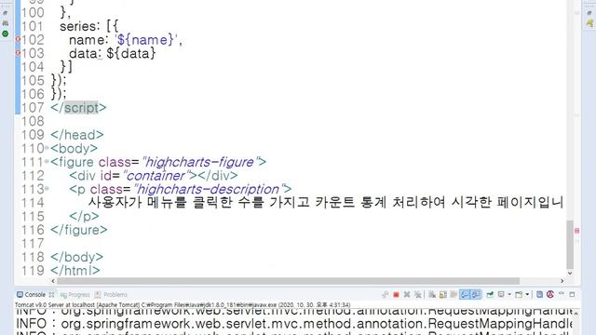The image size is (596, 335).
Task: Click the console scrollbar up arrow
Action: click(576, 313)
